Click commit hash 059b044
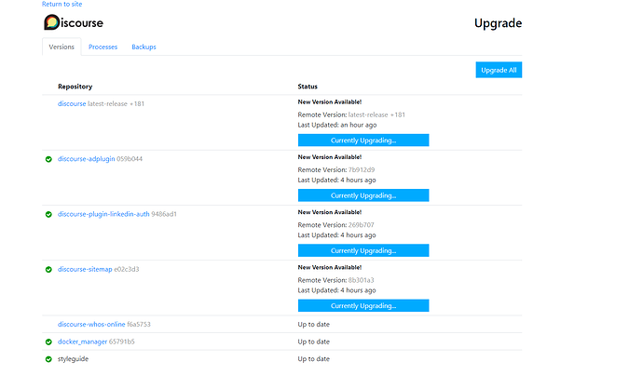The width and height of the screenshot is (643, 375). point(130,159)
